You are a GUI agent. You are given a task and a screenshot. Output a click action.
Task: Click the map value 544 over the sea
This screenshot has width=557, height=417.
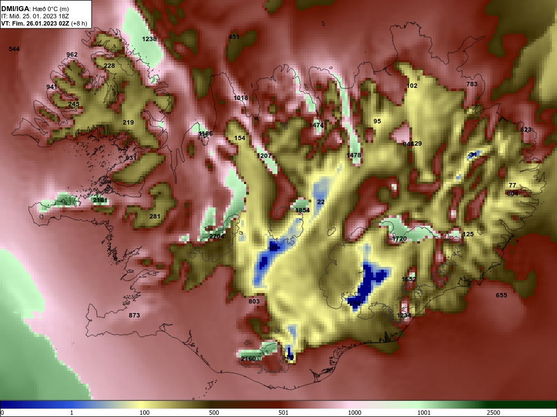(x=14, y=49)
